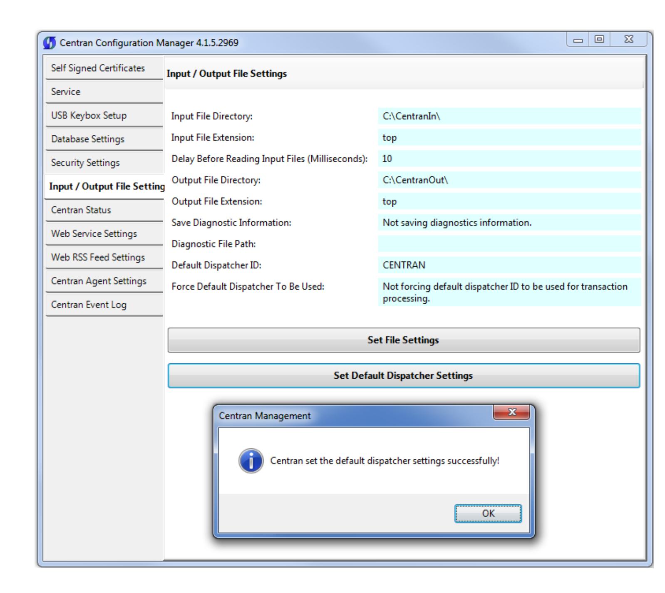Click the CENTRAN dispatcher ID value
665x593 pixels.
[x=509, y=265]
